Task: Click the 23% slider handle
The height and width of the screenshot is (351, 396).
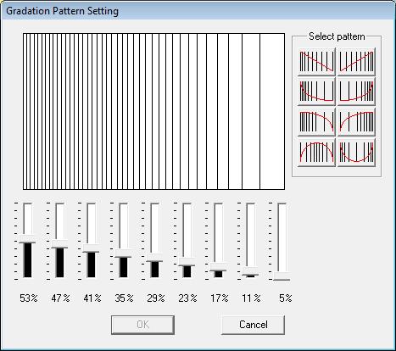Action: (x=187, y=262)
